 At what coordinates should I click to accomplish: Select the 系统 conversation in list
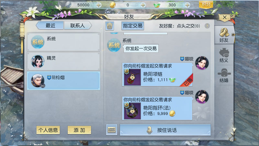pyautogui.click(x=63, y=42)
